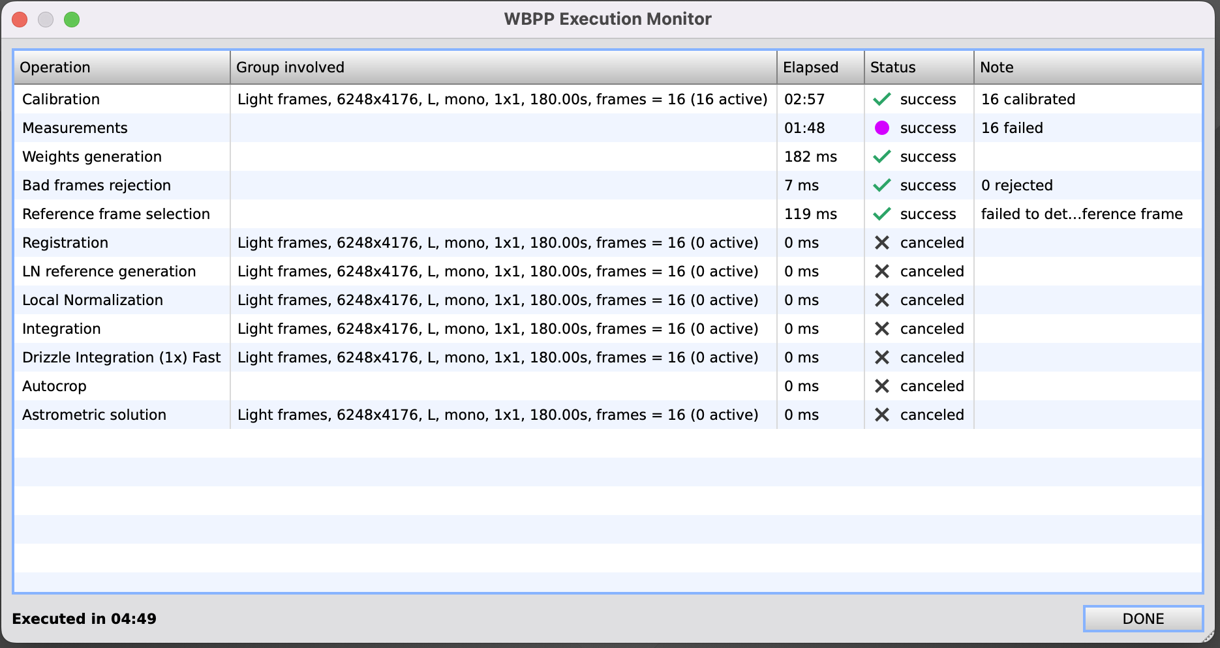Click the checkmark for Reference frame selection

point(881,214)
